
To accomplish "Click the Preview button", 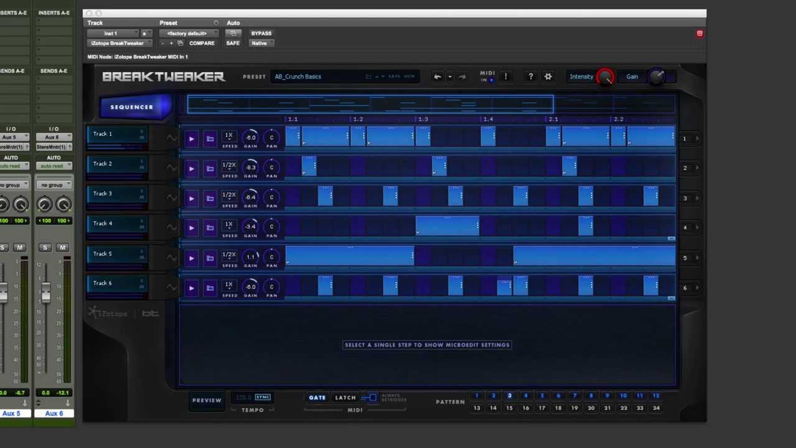I will (x=206, y=401).
